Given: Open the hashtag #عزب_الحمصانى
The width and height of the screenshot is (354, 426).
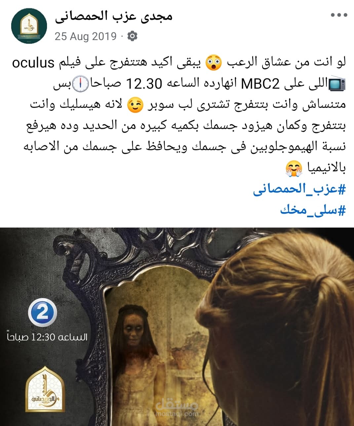Looking at the screenshot, I should (299, 189).
